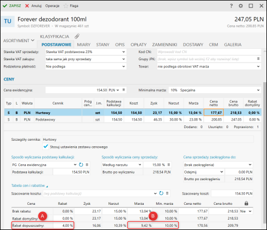The height and width of the screenshot is (230, 267).
Task: Click the Anuluj cancel button
Action: click(x=33, y=6)
